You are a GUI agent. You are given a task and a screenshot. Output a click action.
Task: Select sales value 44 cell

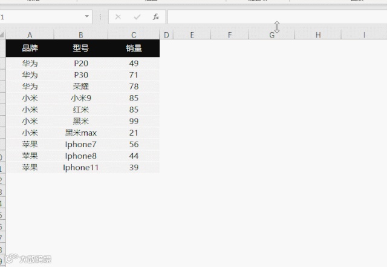click(x=134, y=156)
